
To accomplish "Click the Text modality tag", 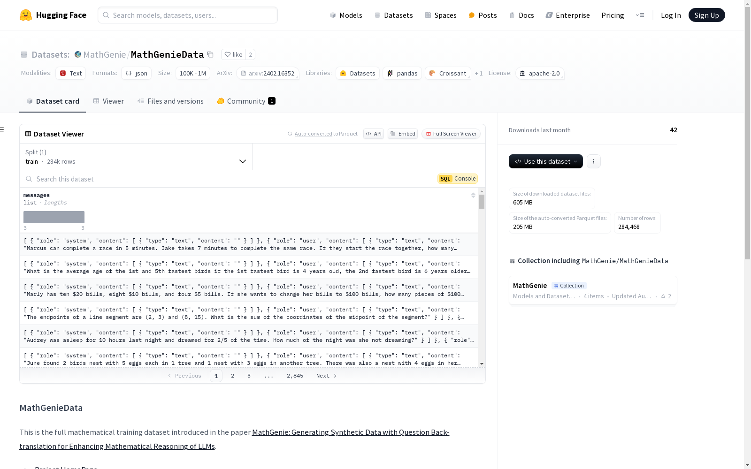I will [71, 73].
